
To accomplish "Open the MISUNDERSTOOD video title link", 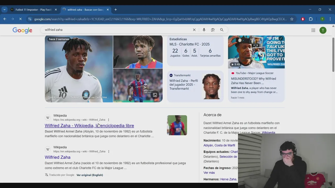I will pyautogui.click(x=253, y=81).
